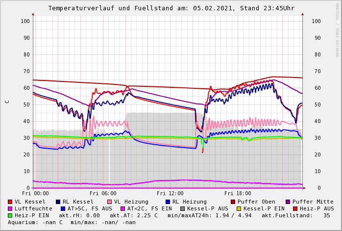Click the yellow Kessel-P EIN swatch
The image size is (342, 231).
239,208
